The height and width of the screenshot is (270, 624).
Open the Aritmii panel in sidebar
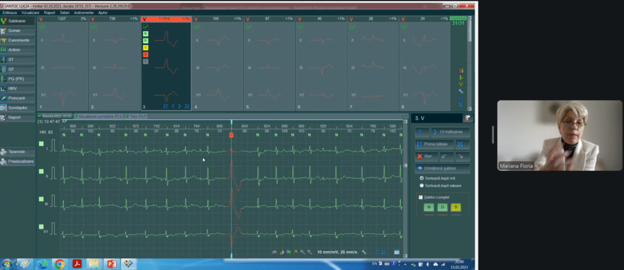point(17,49)
